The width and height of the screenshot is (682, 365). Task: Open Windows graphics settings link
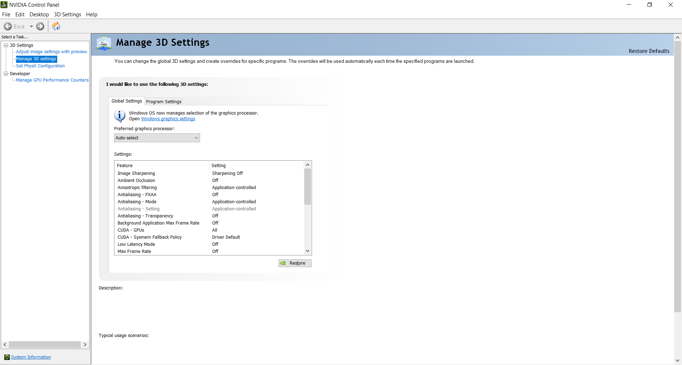(168, 119)
